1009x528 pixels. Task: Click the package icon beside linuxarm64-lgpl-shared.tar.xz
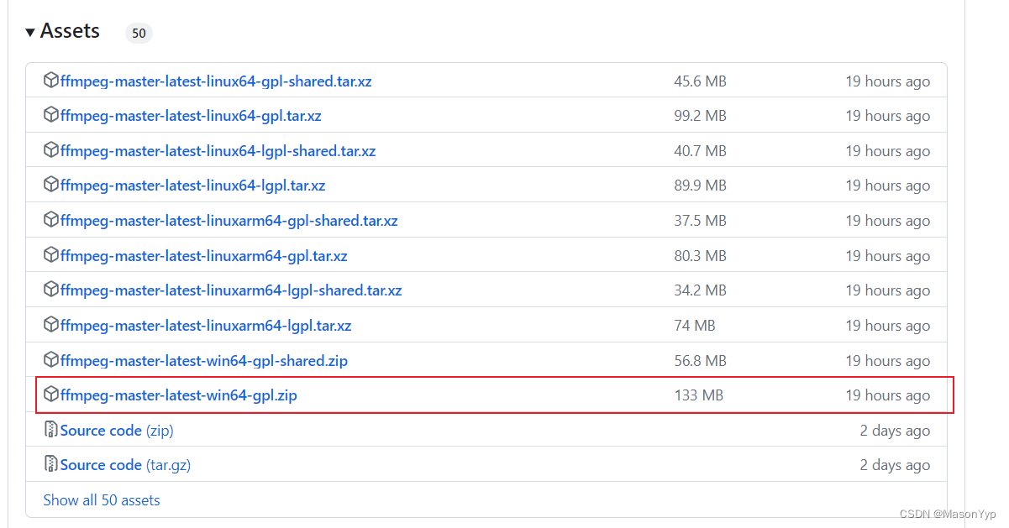51,290
